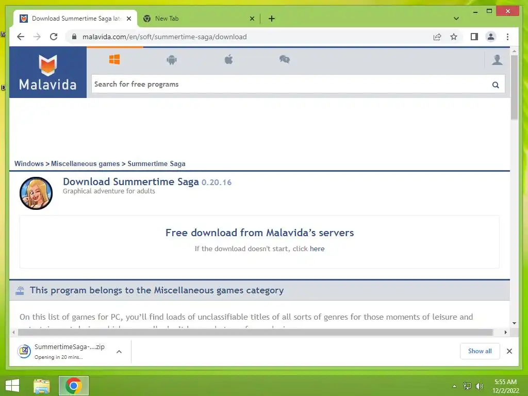Bookmark this page with the star

click(454, 37)
